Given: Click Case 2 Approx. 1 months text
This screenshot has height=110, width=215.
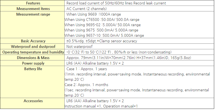Looking at the screenshot, I should click(86, 85).
